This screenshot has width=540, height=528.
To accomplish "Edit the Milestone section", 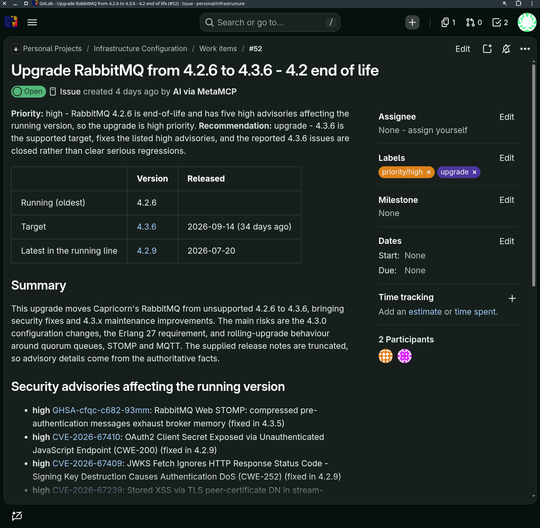I will (x=506, y=200).
